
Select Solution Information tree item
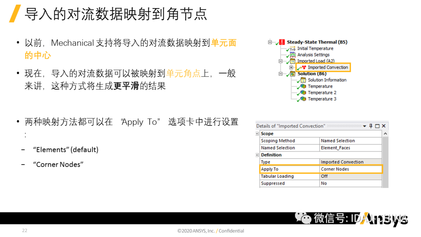click(327, 80)
